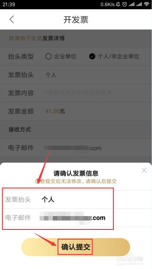This screenshot has height=269, width=152.
Task: Click the 发票金额 41.00元 amount row
Action: pos(76,111)
